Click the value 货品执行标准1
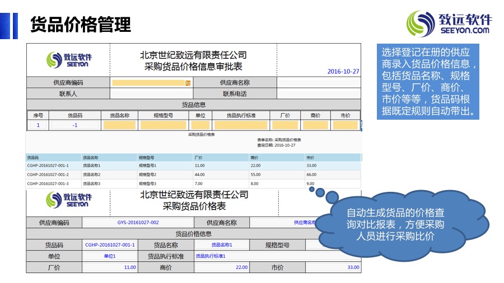 point(211,256)
